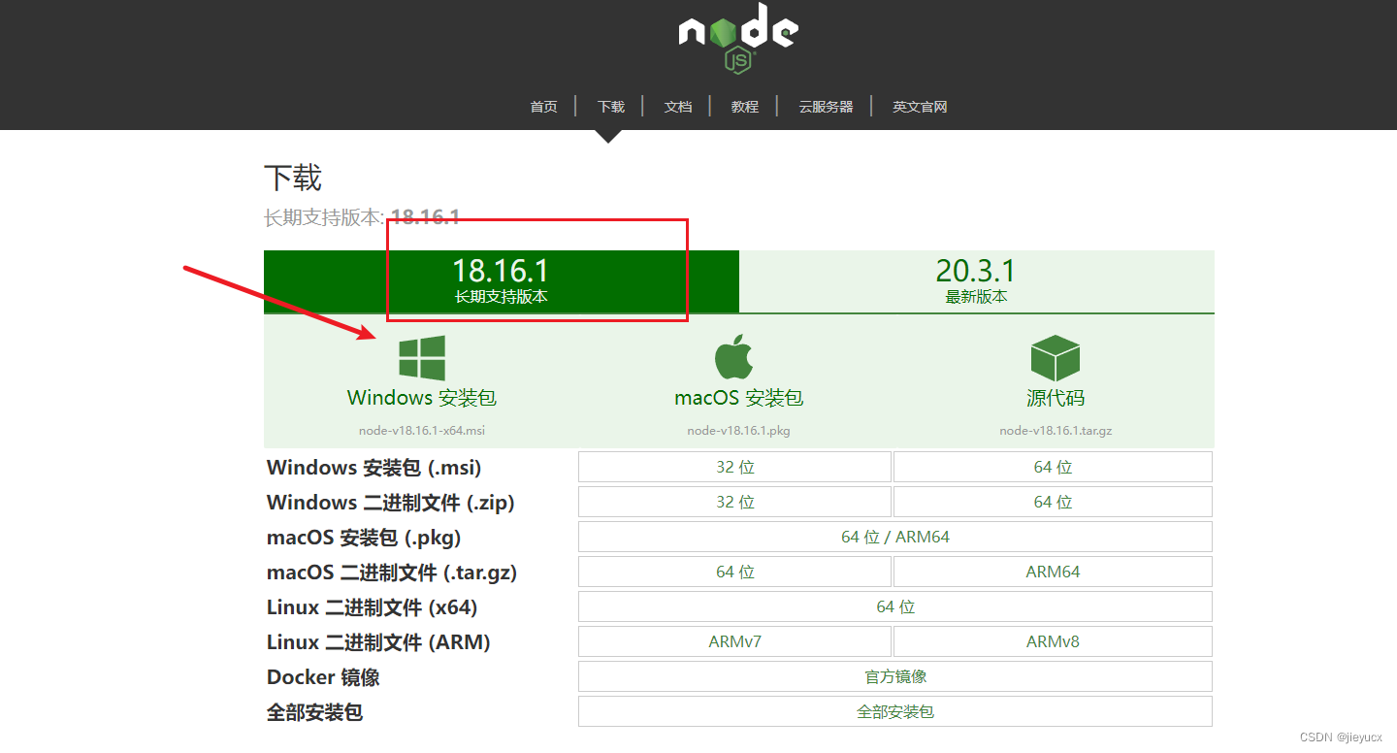Click the Docker 镜像 row label
The width and height of the screenshot is (1397, 753).
[x=323, y=677]
